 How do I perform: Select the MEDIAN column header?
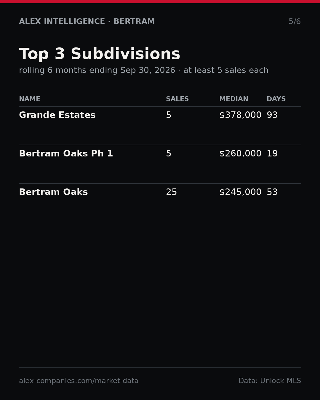click(x=234, y=99)
